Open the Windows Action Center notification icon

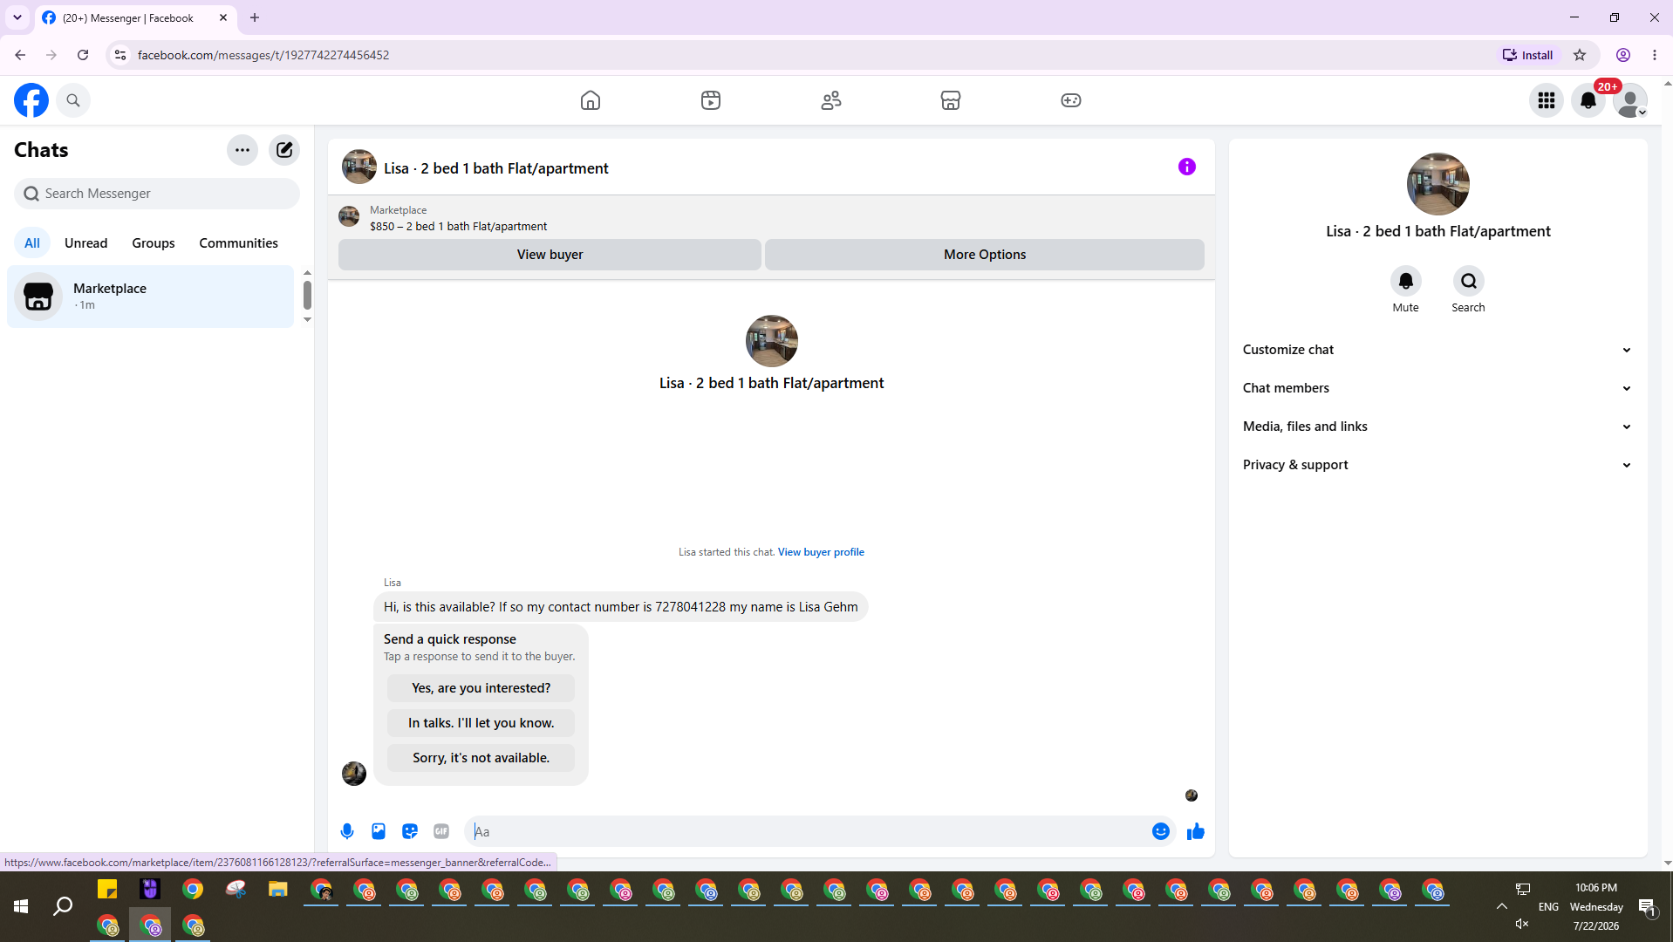tap(1647, 907)
